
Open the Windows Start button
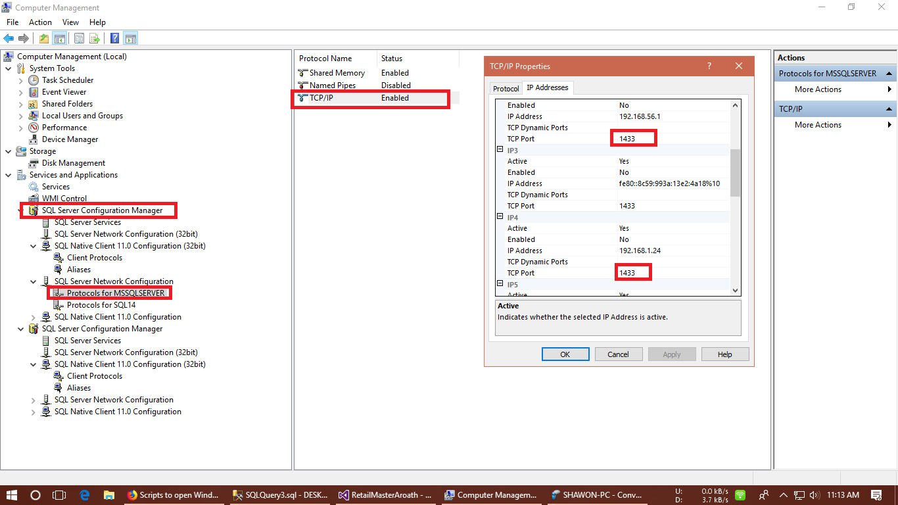(x=12, y=495)
